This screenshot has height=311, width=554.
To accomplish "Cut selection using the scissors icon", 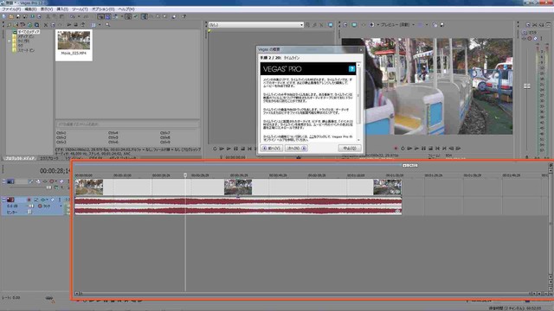I will point(48,16).
